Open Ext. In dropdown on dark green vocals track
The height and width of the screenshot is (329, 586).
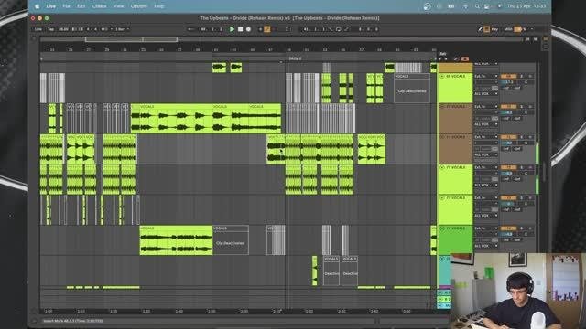coord(486,228)
